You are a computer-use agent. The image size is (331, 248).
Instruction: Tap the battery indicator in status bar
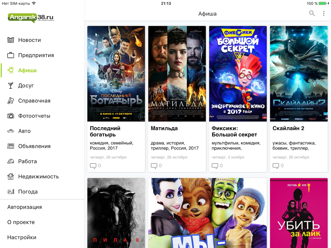tap(322, 3)
